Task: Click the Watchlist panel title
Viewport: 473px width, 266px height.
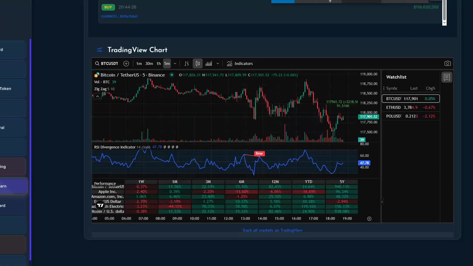Action: coord(396,77)
